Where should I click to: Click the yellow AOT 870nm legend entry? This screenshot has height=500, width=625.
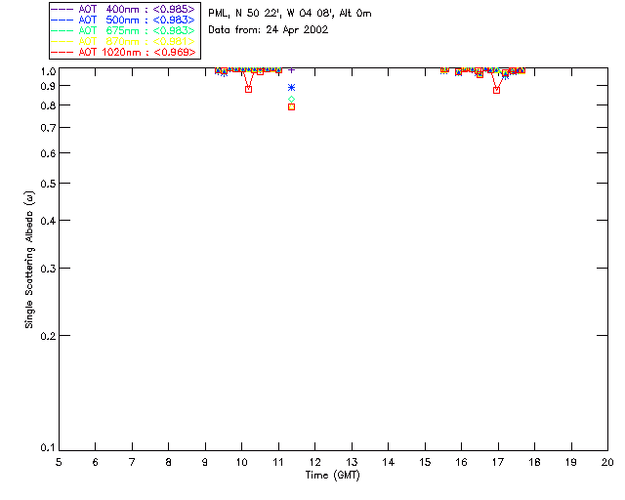[x=123, y=41]
